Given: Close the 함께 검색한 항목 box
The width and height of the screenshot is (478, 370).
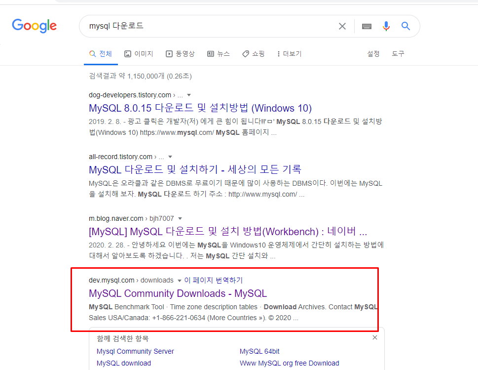Looking at the screenshot, I should [375, 337].
